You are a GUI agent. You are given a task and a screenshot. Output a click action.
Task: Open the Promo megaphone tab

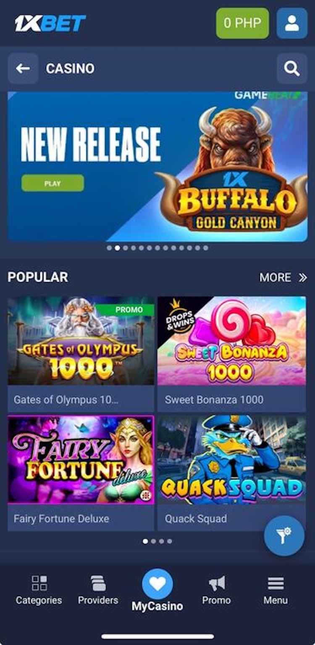click(217, 590)
